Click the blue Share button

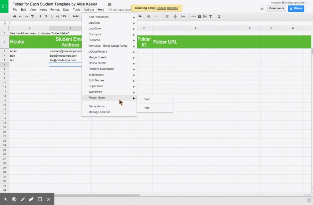[x=296, y=9]
